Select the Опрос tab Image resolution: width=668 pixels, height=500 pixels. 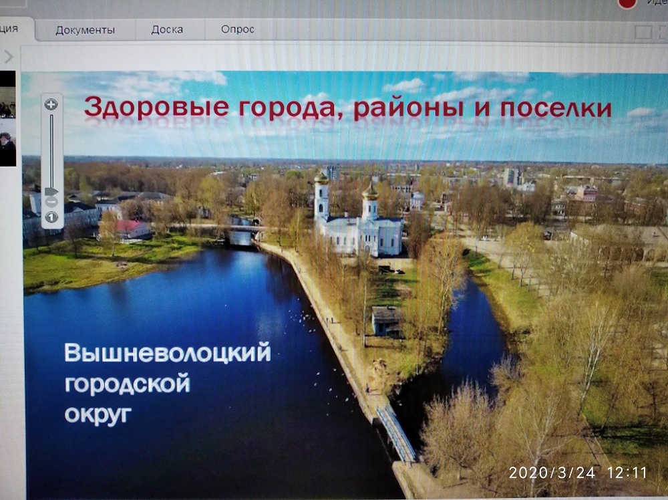tap(238, 29)
